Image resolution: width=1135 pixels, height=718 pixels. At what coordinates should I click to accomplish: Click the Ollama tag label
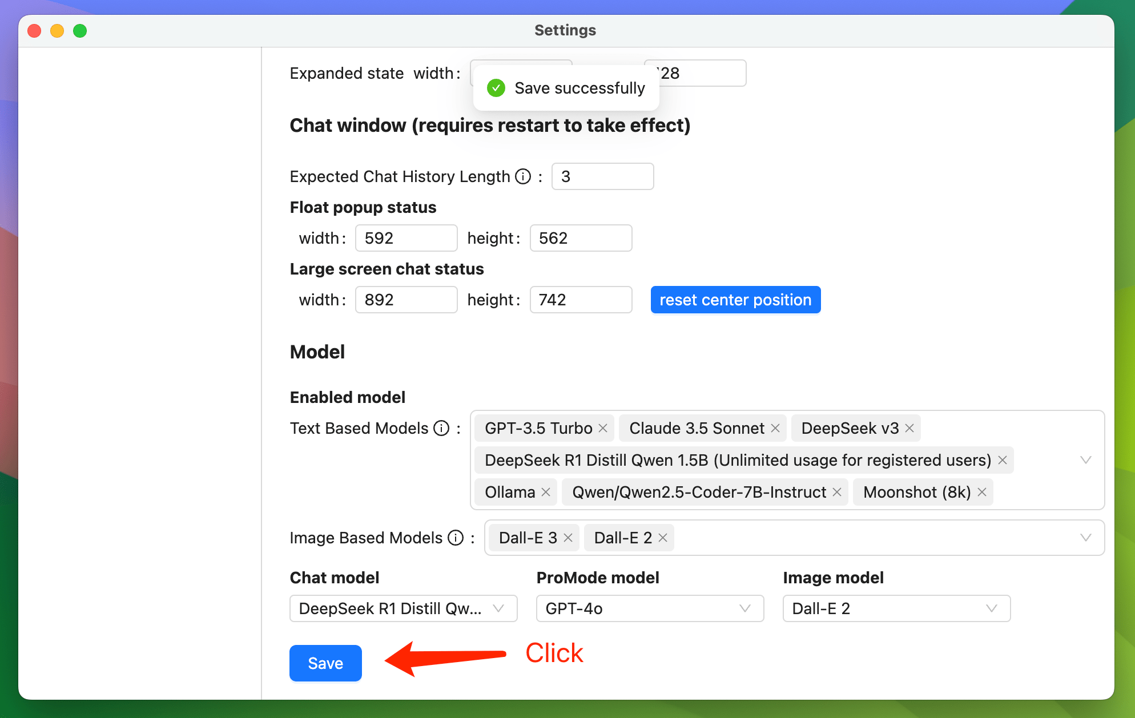(x=510, y=492)
